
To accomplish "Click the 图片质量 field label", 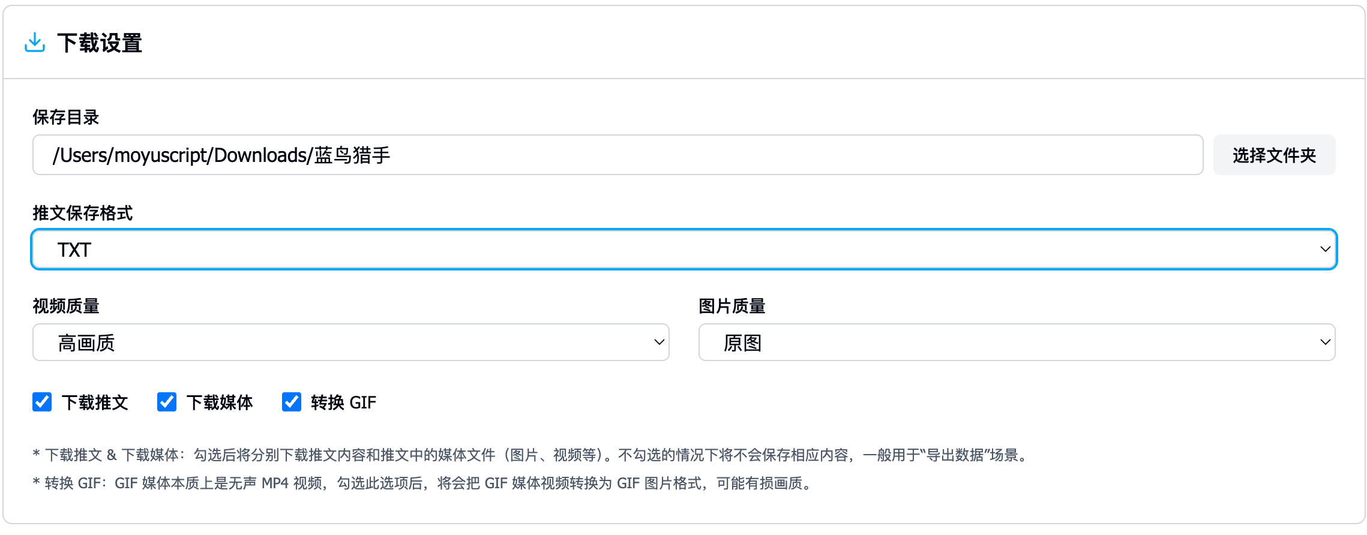I will (x=732, y=306).
